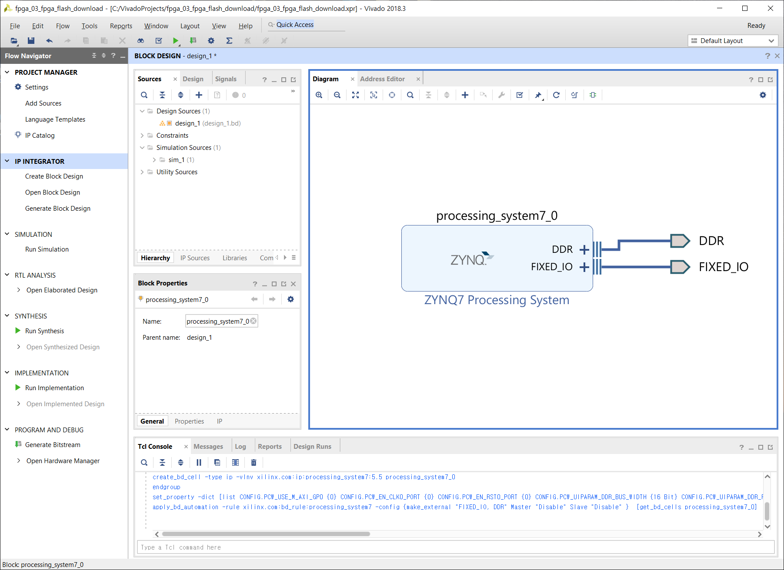Collapse the PROJECT MANAGER section
784x570 pixels.
pyautogui.click(x=7, y=72)
